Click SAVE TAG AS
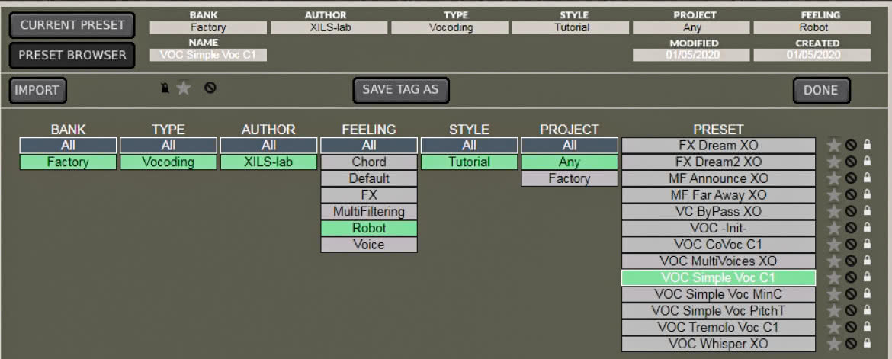Image resolution: width=892 pixels, height=359 pixels. coord(401,90)
